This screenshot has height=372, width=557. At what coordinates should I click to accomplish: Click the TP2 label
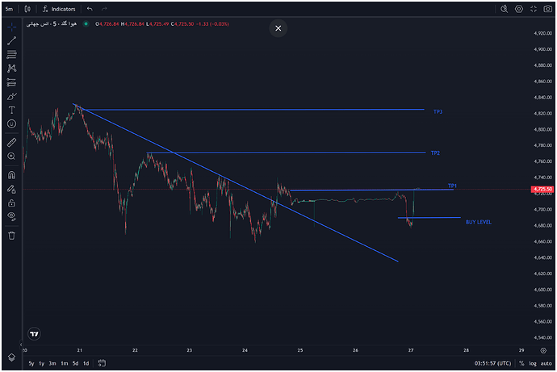pyautogui.click(x=435, y=153)
